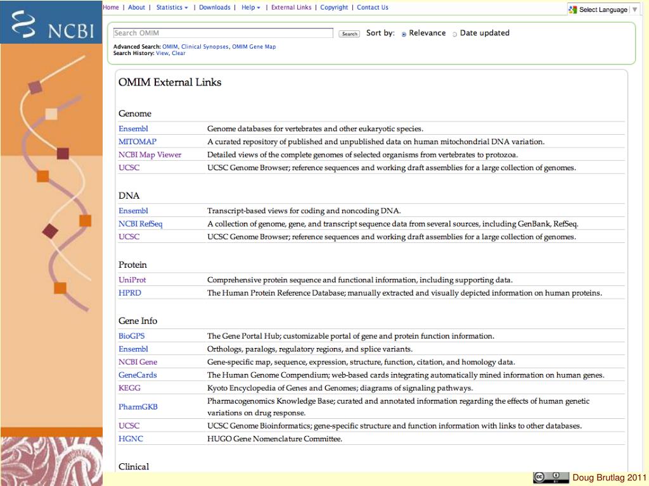
Task: Go to the Home page
Action: coord(111,8)
